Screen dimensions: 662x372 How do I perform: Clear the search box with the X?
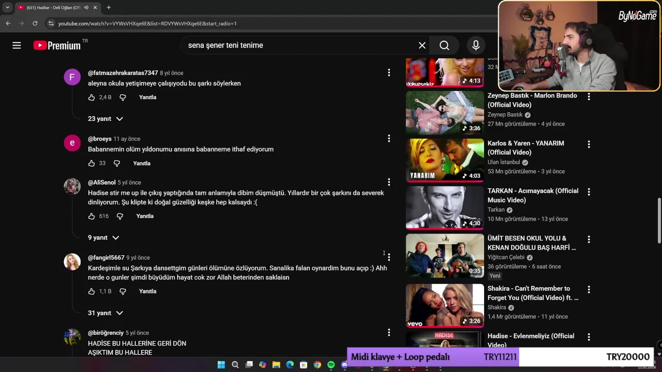click(x=422, y=45)
